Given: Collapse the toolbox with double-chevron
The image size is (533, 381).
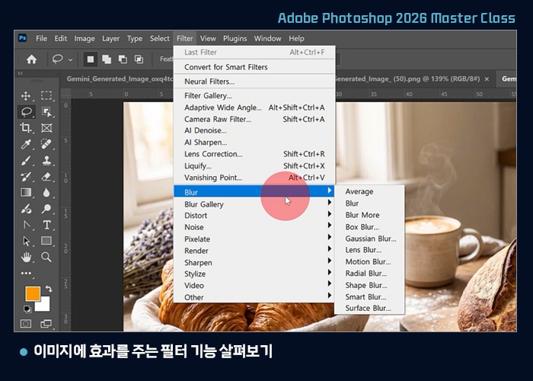Looking at the screenshot, I should pos(21,73).
